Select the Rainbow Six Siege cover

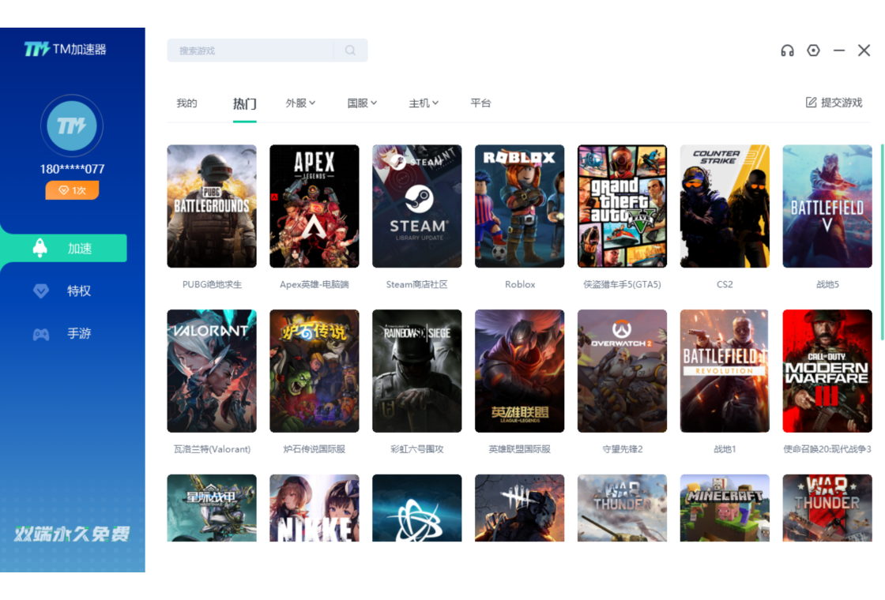417,371
